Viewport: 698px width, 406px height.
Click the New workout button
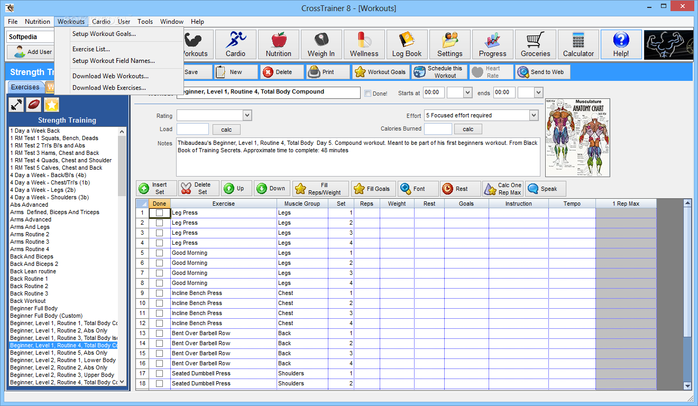(236, 72)
